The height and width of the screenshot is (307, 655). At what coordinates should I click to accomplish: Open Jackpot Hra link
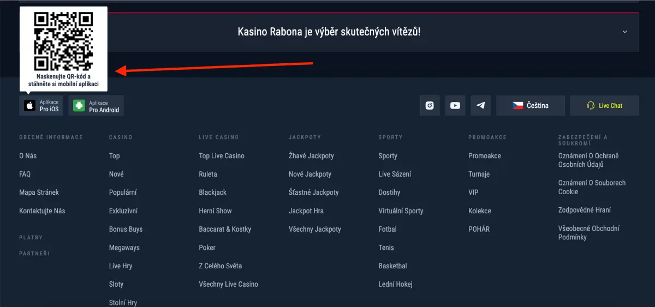click(306, 211)
